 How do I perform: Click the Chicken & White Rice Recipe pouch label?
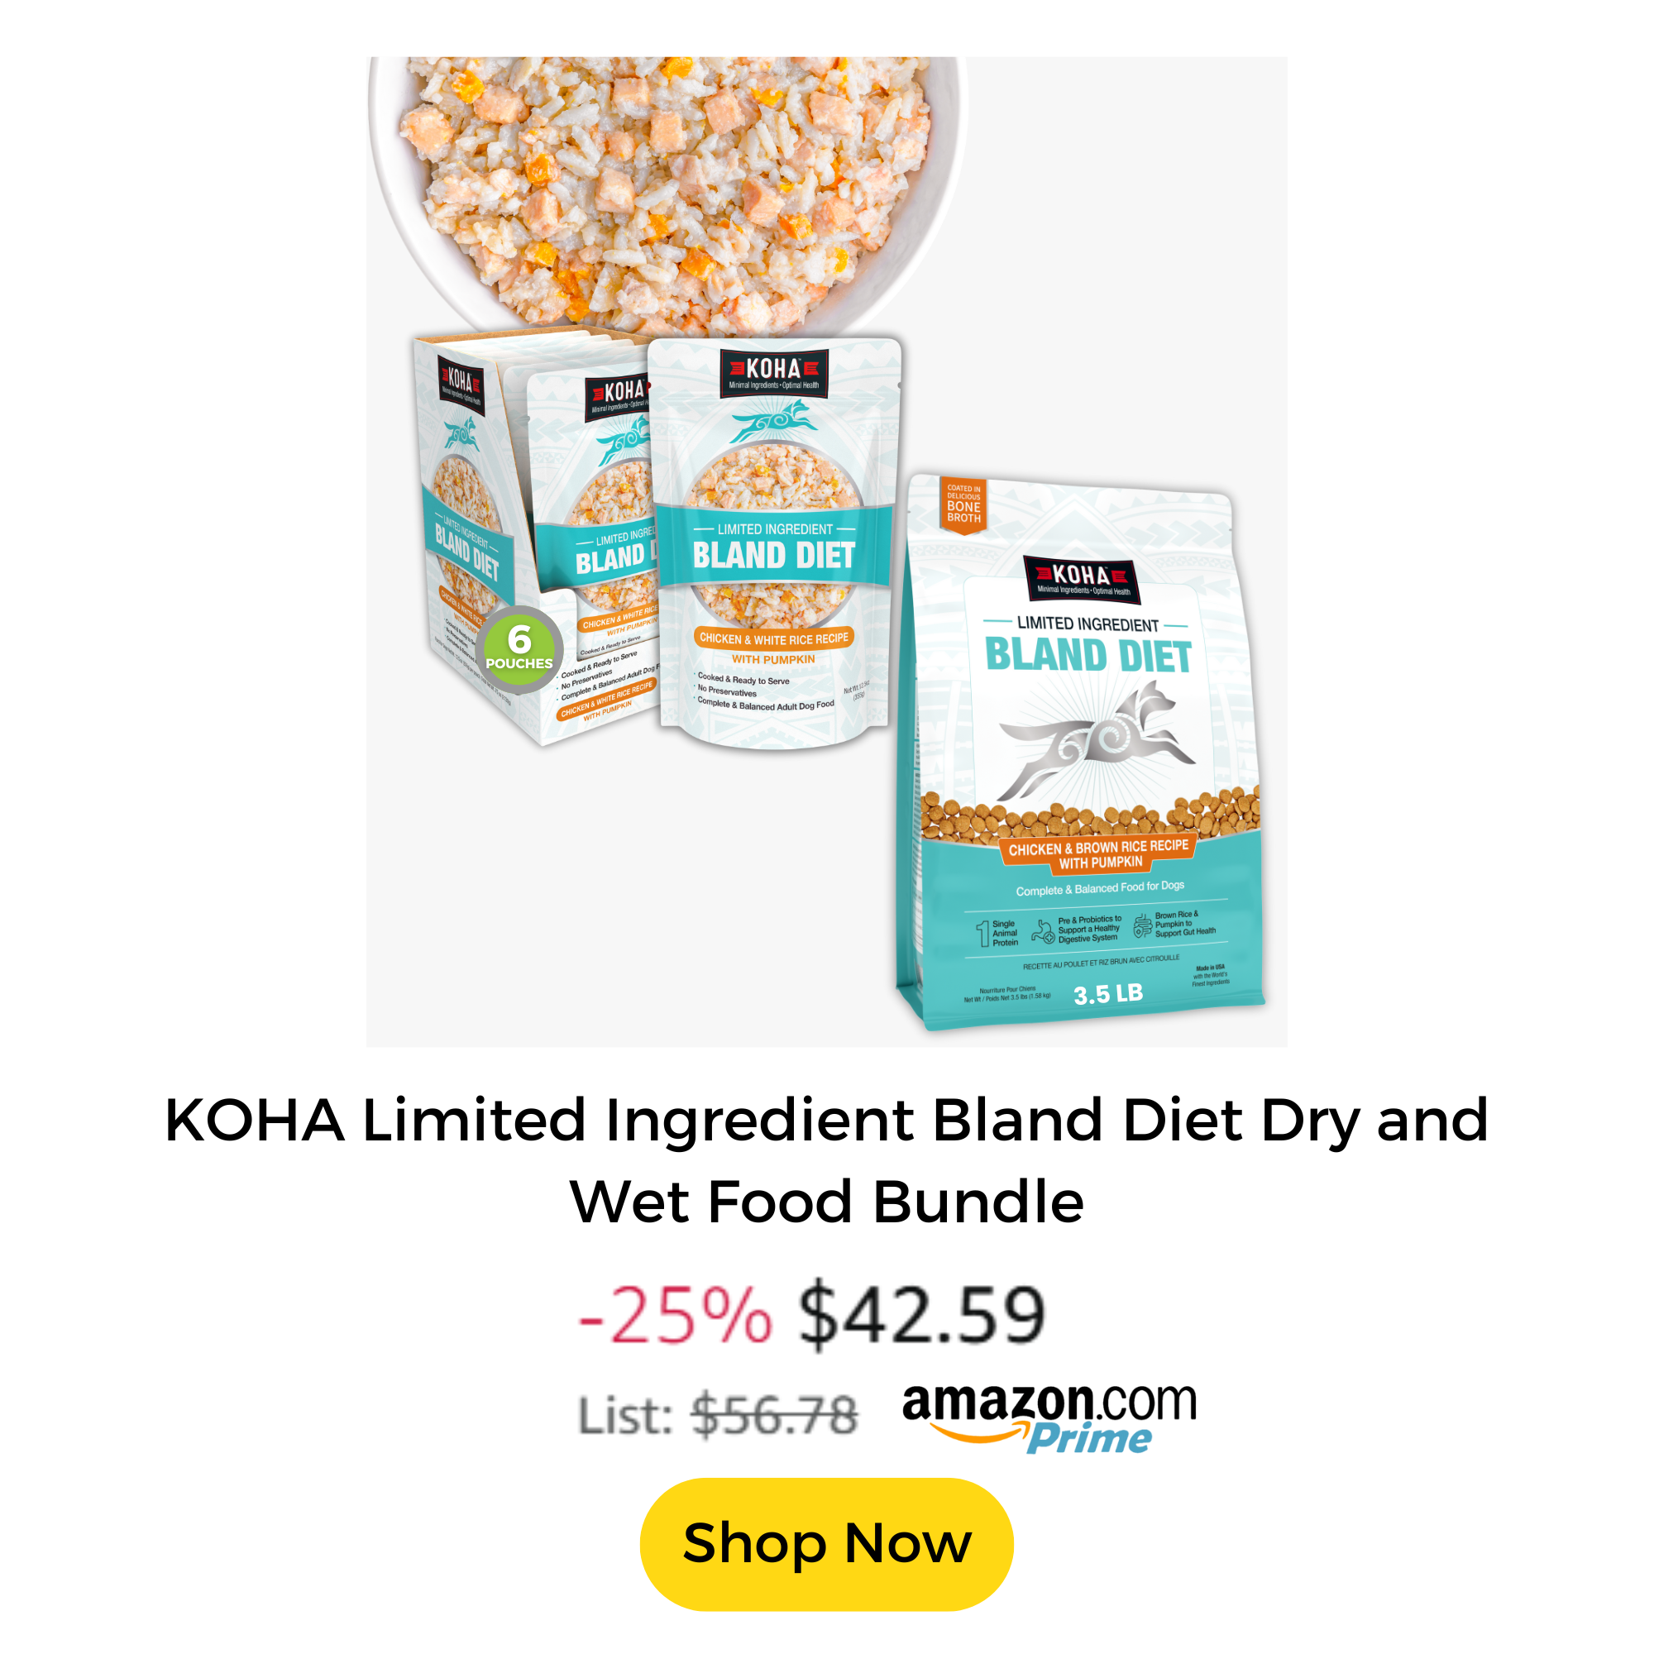[x=773, y=638]
